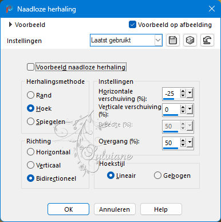Close the Naadloze herhaling dialog
The height and width of the screenshot is (222, 221).
212,9
